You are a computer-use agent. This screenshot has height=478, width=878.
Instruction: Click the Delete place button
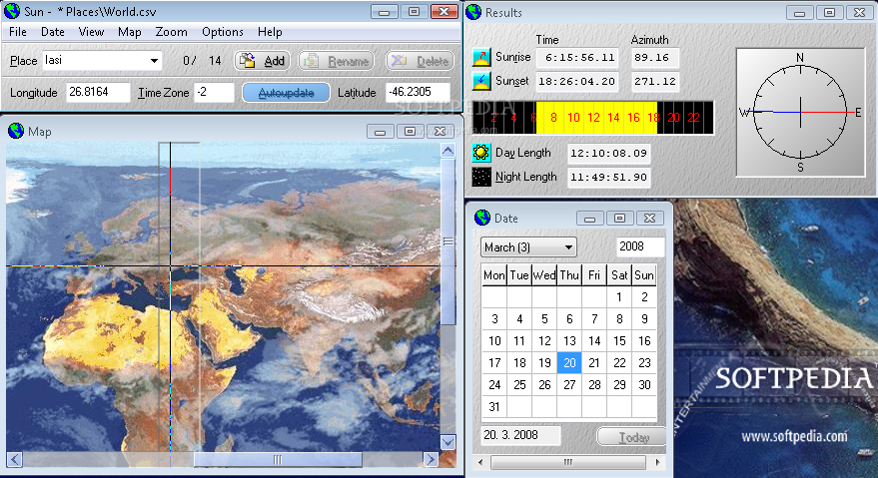pos(420,61)
